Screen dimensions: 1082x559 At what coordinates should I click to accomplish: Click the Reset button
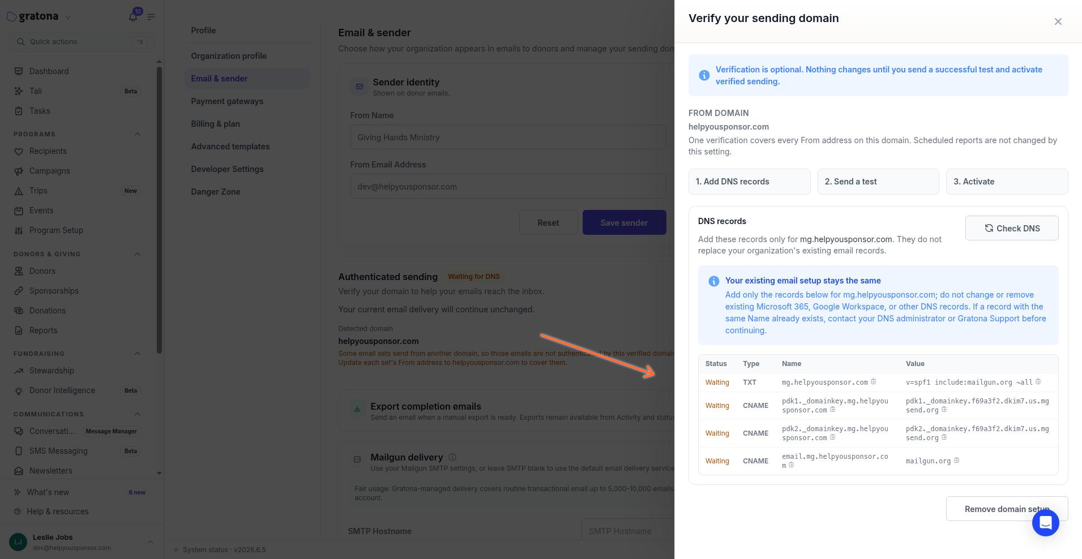548,222
